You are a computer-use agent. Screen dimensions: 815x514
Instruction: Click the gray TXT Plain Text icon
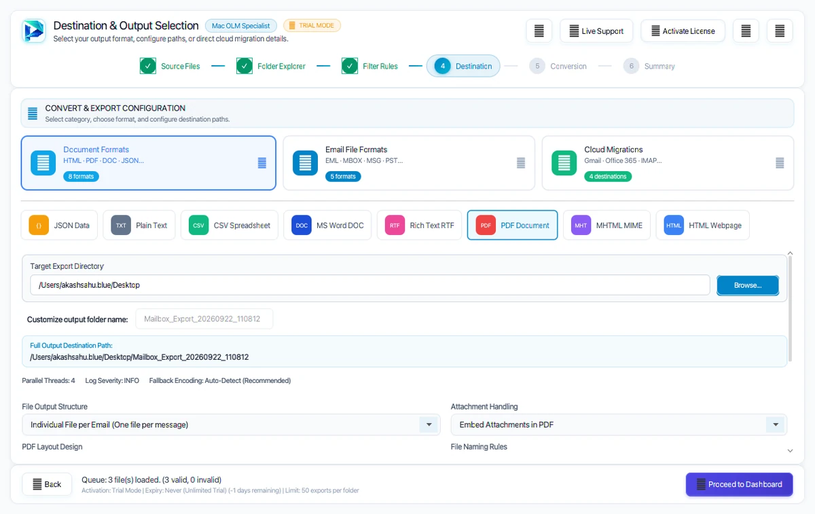pos(121,225)
